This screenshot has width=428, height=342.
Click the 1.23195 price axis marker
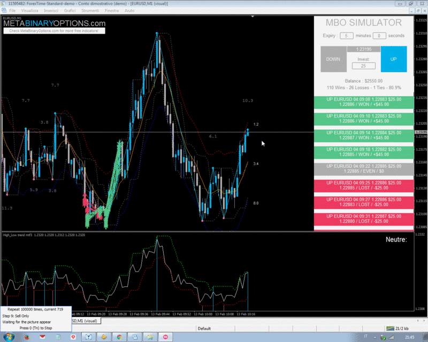(x=421, y=133)
